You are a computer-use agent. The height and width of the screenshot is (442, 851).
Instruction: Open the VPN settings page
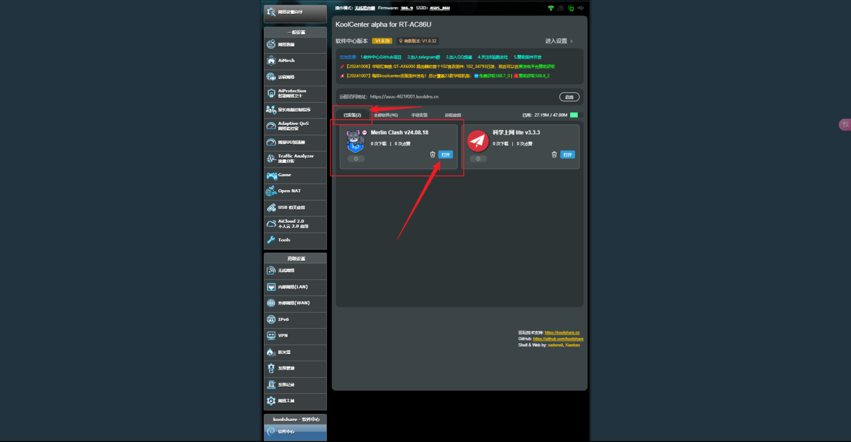tap(295, 336)
